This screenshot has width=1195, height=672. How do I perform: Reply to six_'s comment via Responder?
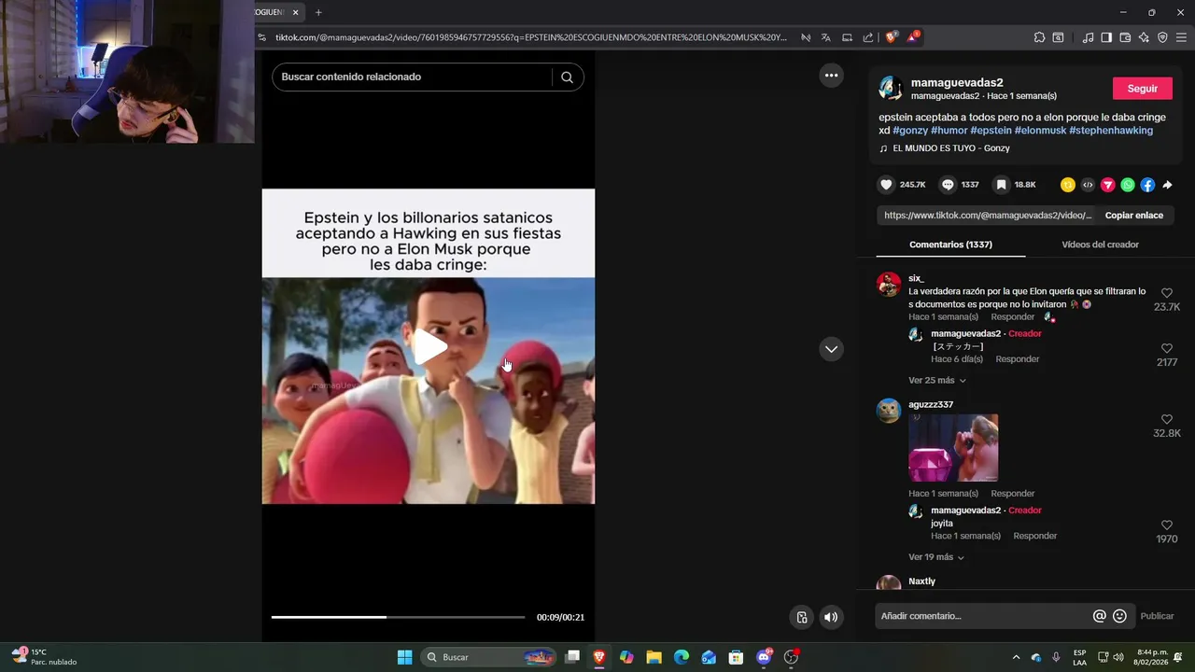[1013, 317]
